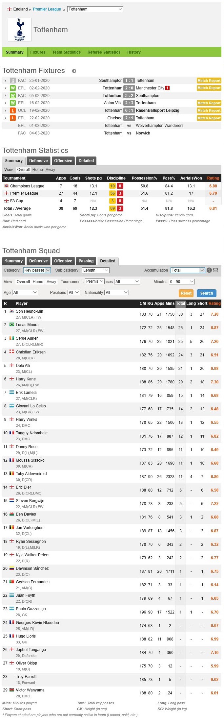Click the Tottenham Hotspur club crest
This screenshot has width=224, height=724.
(x=20, y=30)
